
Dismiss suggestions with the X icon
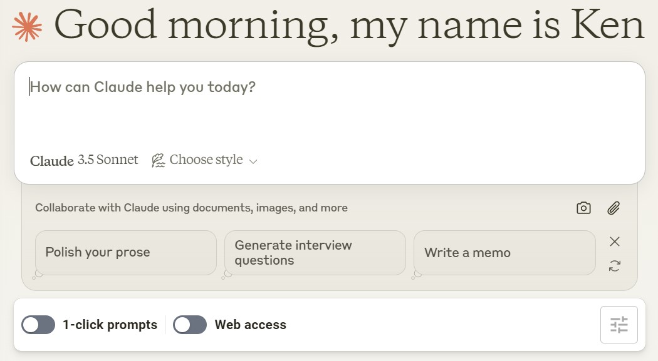[615, 242]
